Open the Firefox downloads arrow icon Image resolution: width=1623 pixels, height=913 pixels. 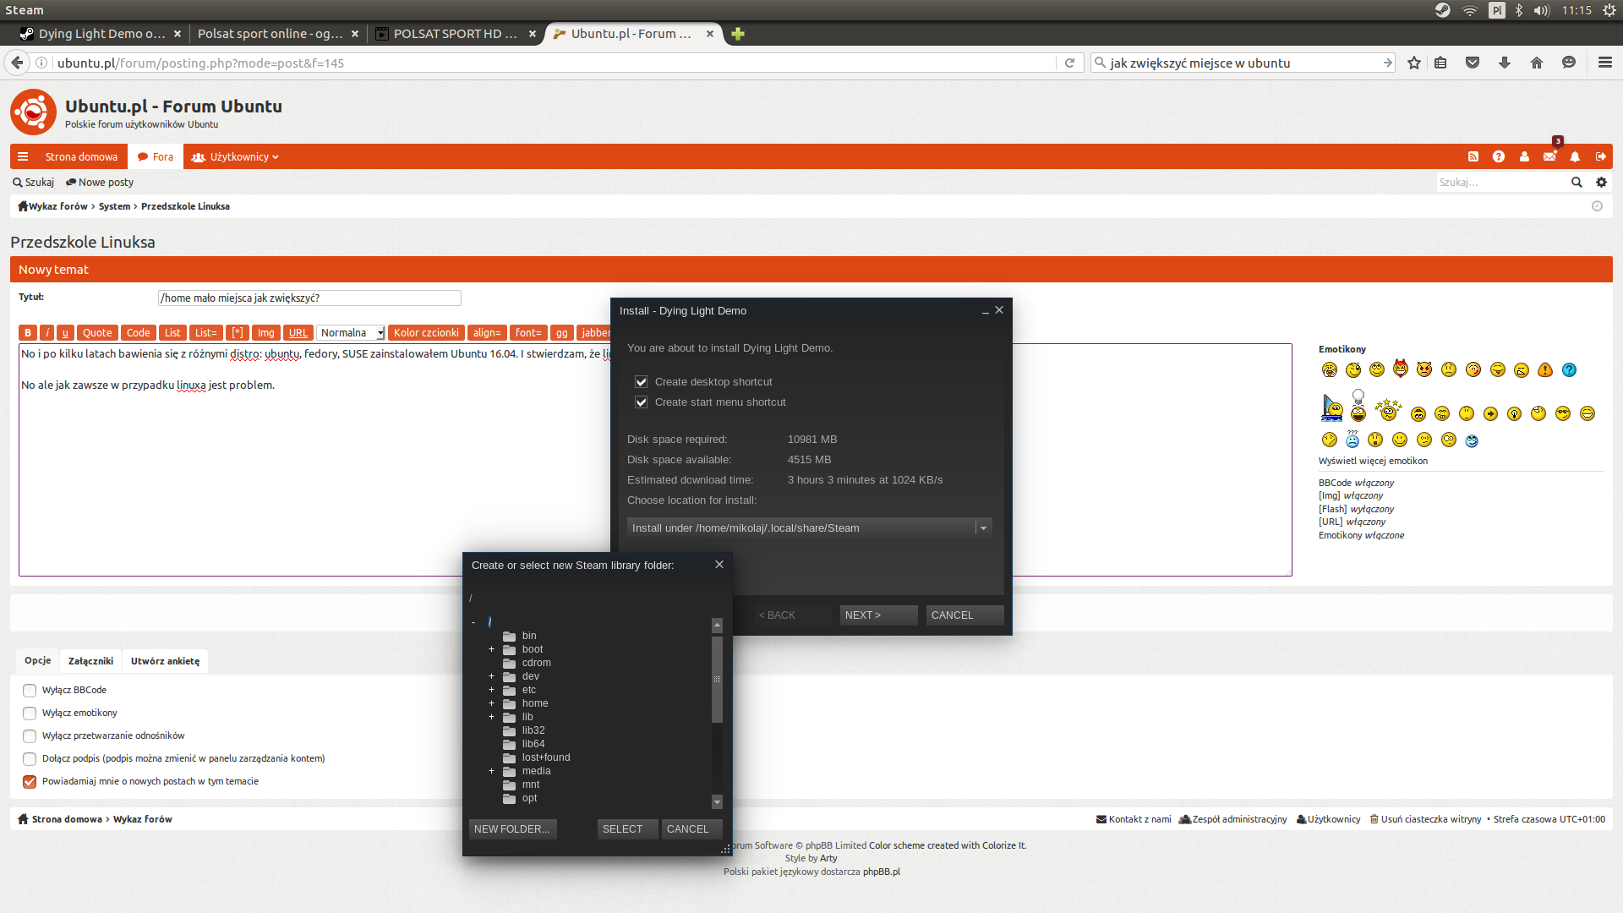coord(1505,63)
